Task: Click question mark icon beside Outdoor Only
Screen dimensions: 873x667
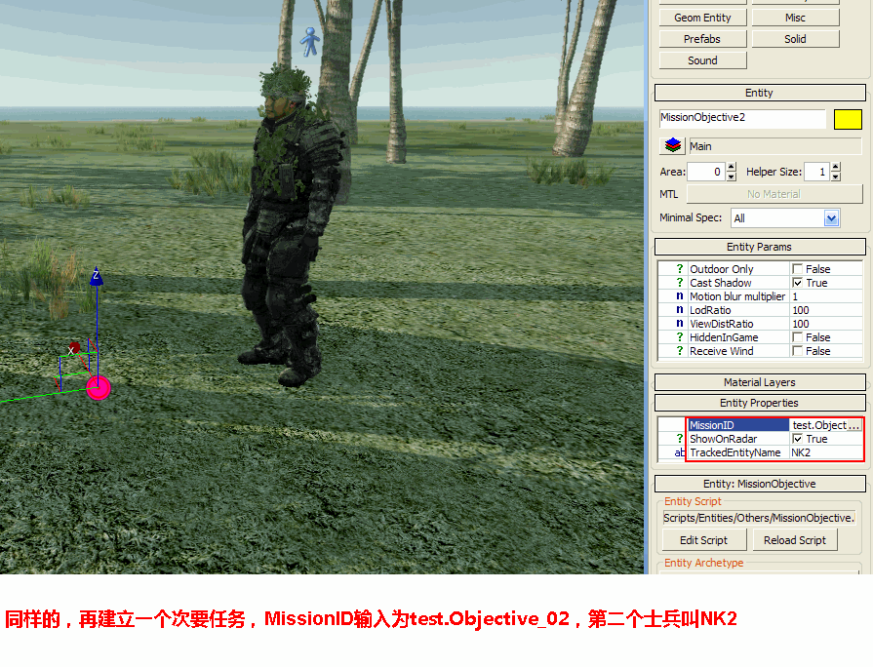Action: click(x=679, y=269)
